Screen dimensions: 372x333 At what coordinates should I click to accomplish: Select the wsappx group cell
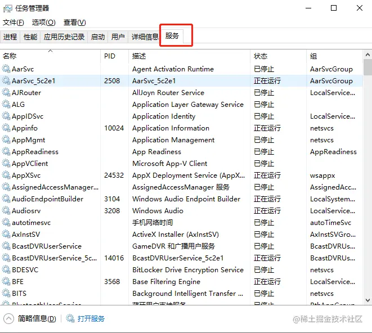point(322,175)
